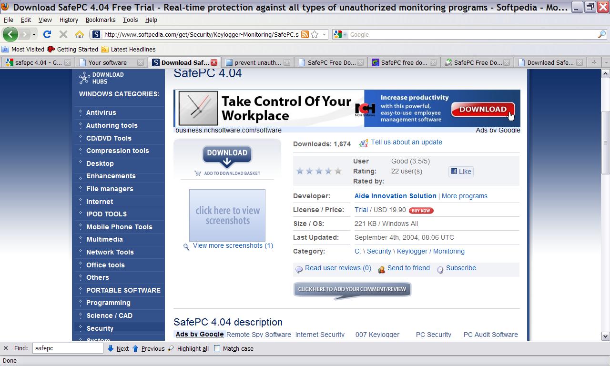Viewport: 610px width, 366px height.
Task: Click in the Google search box
Action: 473,34
